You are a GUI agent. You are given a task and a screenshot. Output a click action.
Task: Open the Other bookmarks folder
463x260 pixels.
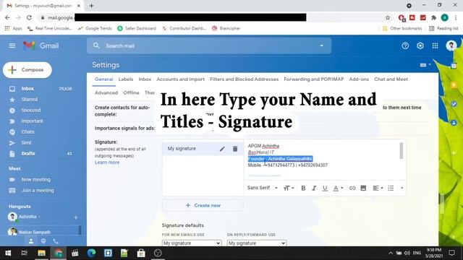coord(402,28)
